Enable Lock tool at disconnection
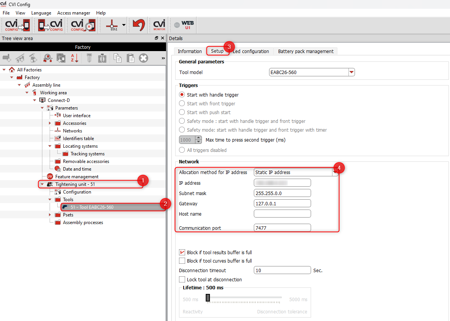The height and width of the screenshot is (321, 450). tap(182, 279)
